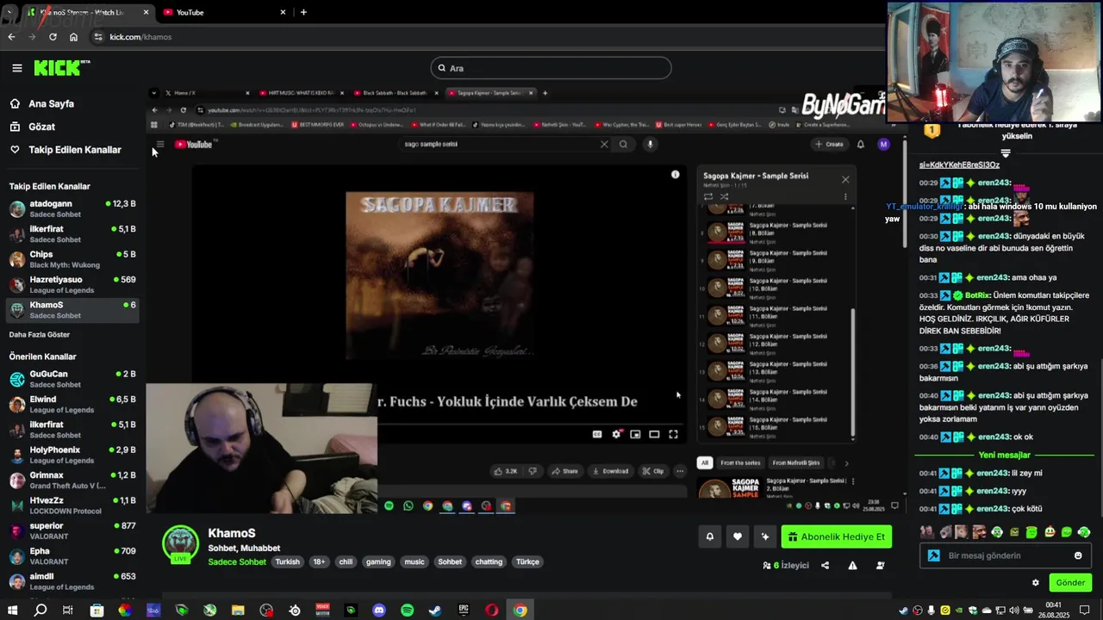Open Spotify from taskbar
Viewport: 1103px width, 620px height.
[408, 611]
